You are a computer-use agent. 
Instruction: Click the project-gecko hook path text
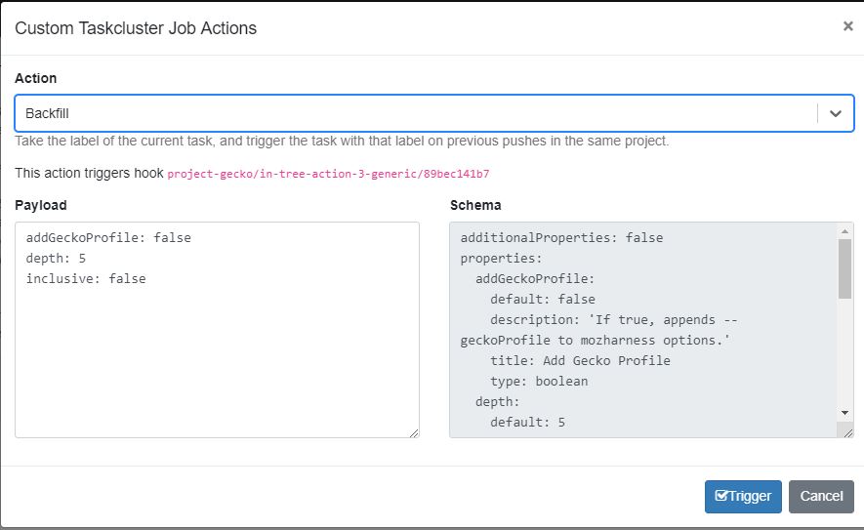(x=328, y=174)
